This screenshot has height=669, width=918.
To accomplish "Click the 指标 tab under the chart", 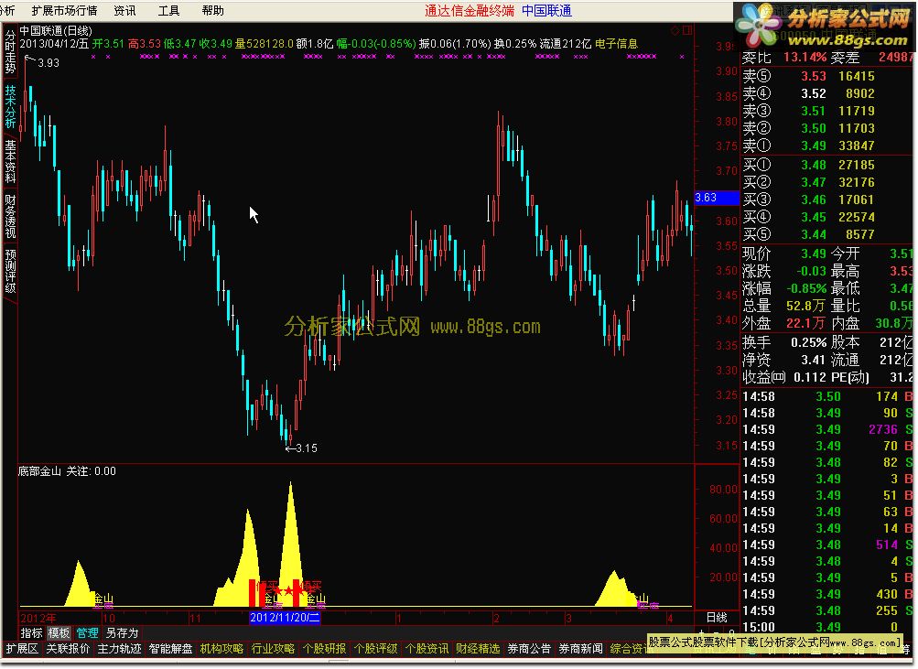I will point(32,632).
